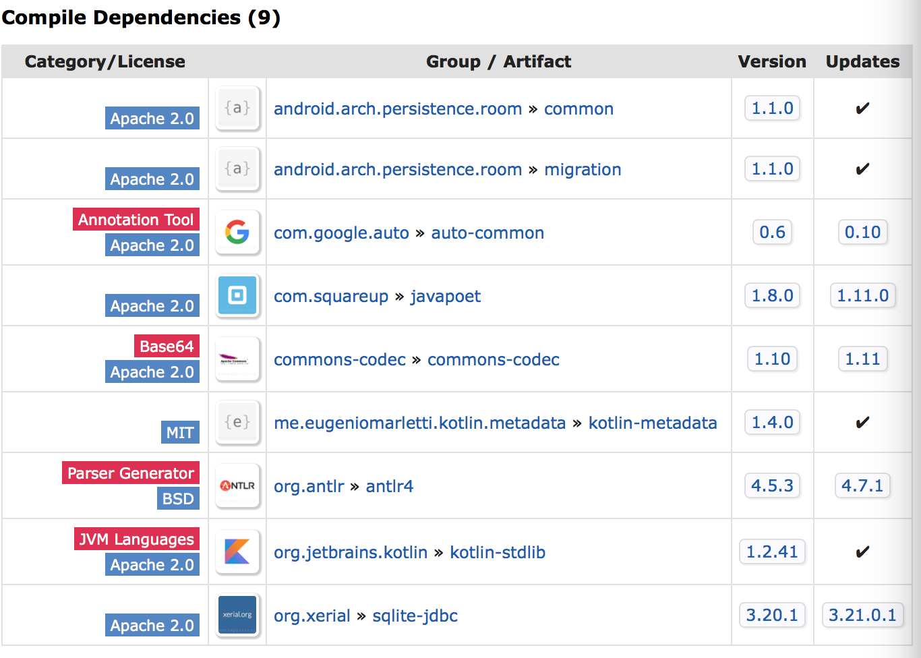Open the android.arch.persistence.room migration artifact link
Viewport: 921px width, 658px height.
pyautogui.click(x=583, y=170)
